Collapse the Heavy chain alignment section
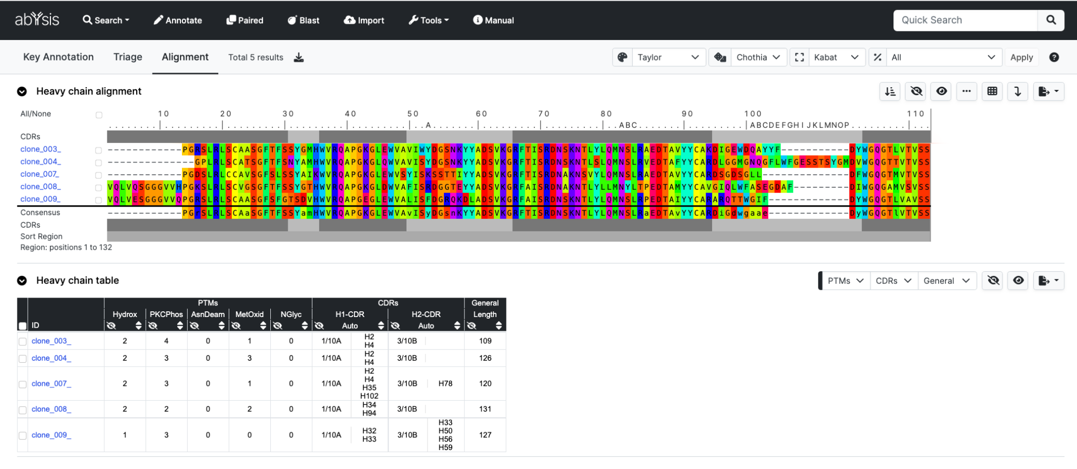1077x469 pixels. click(x=22, y=91)
